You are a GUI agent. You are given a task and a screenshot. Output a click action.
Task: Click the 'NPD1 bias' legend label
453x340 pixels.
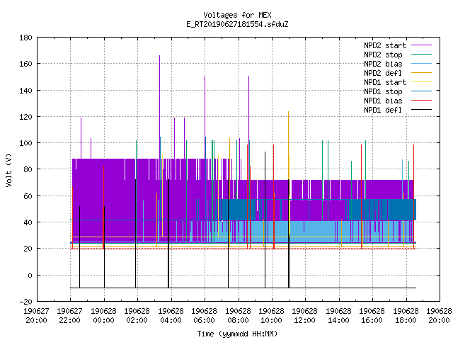click(383, 101)
